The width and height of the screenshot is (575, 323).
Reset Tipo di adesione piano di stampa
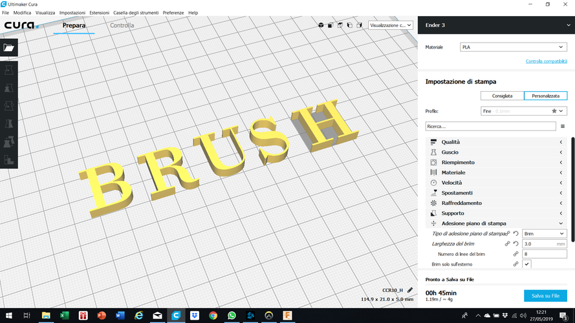(x=516, y=233)
